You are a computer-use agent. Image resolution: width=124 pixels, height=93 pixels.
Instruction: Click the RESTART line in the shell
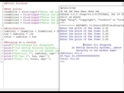point(92,26)
